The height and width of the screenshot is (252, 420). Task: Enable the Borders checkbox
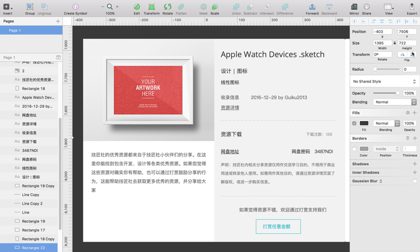tap(354, 149)
